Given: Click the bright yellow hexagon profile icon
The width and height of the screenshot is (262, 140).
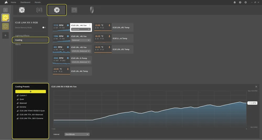Looking at the screenshot, I should coord(5,18).
